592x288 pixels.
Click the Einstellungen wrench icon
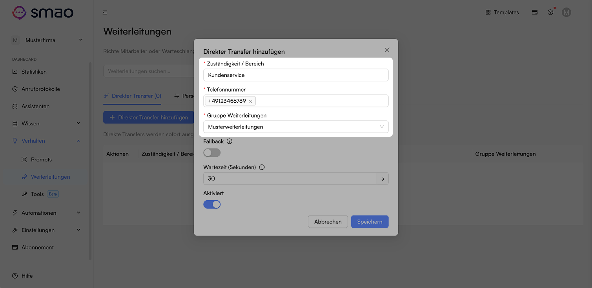[15, 230]
